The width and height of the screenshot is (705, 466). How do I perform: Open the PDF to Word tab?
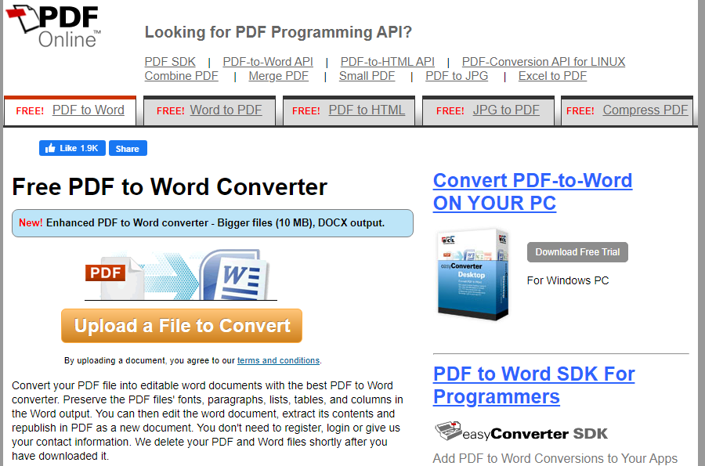(x=88, y=110)
